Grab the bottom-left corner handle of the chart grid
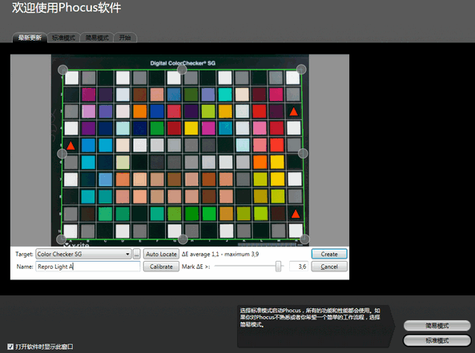475x353 pixels. pos(61,239)
